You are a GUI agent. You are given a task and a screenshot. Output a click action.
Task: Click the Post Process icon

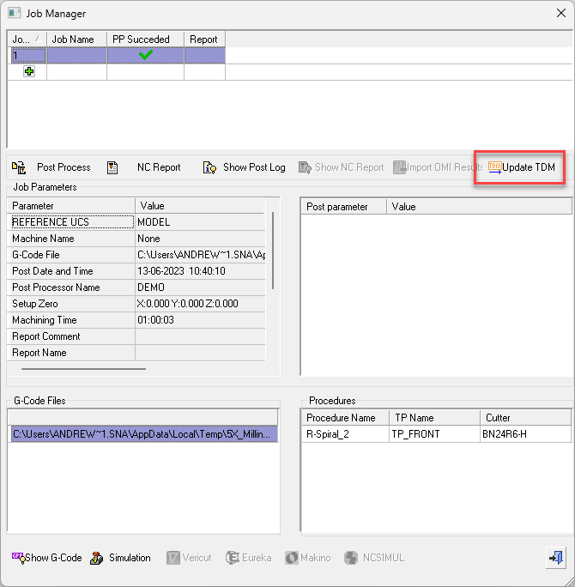coord(19,167)
